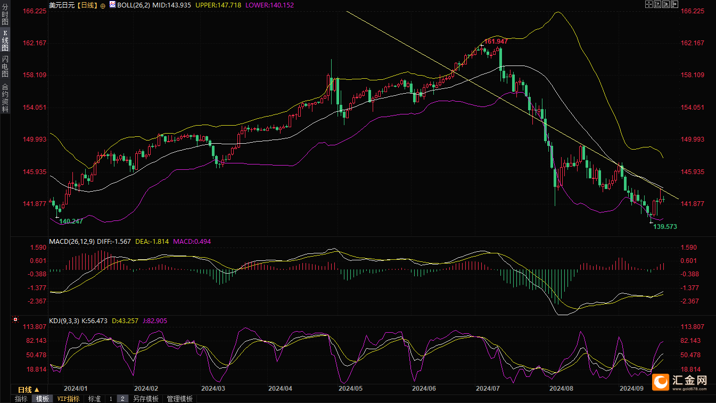
Task: Click the 140.247 low price label
Action: click(71, 221)
